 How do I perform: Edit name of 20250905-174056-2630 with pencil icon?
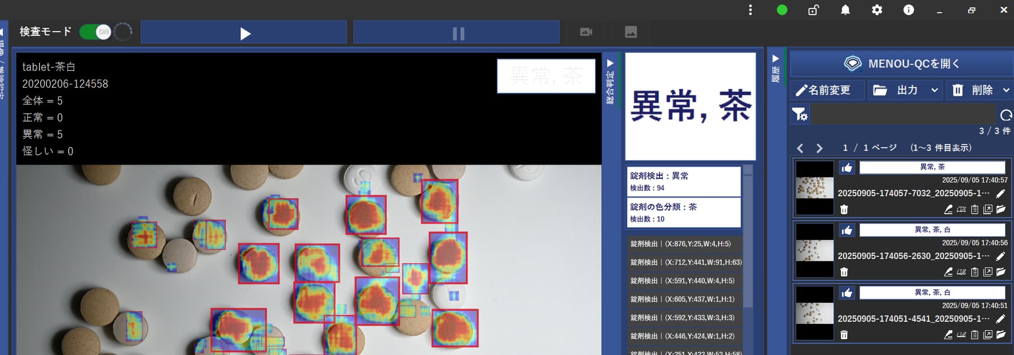point(1001,256)
